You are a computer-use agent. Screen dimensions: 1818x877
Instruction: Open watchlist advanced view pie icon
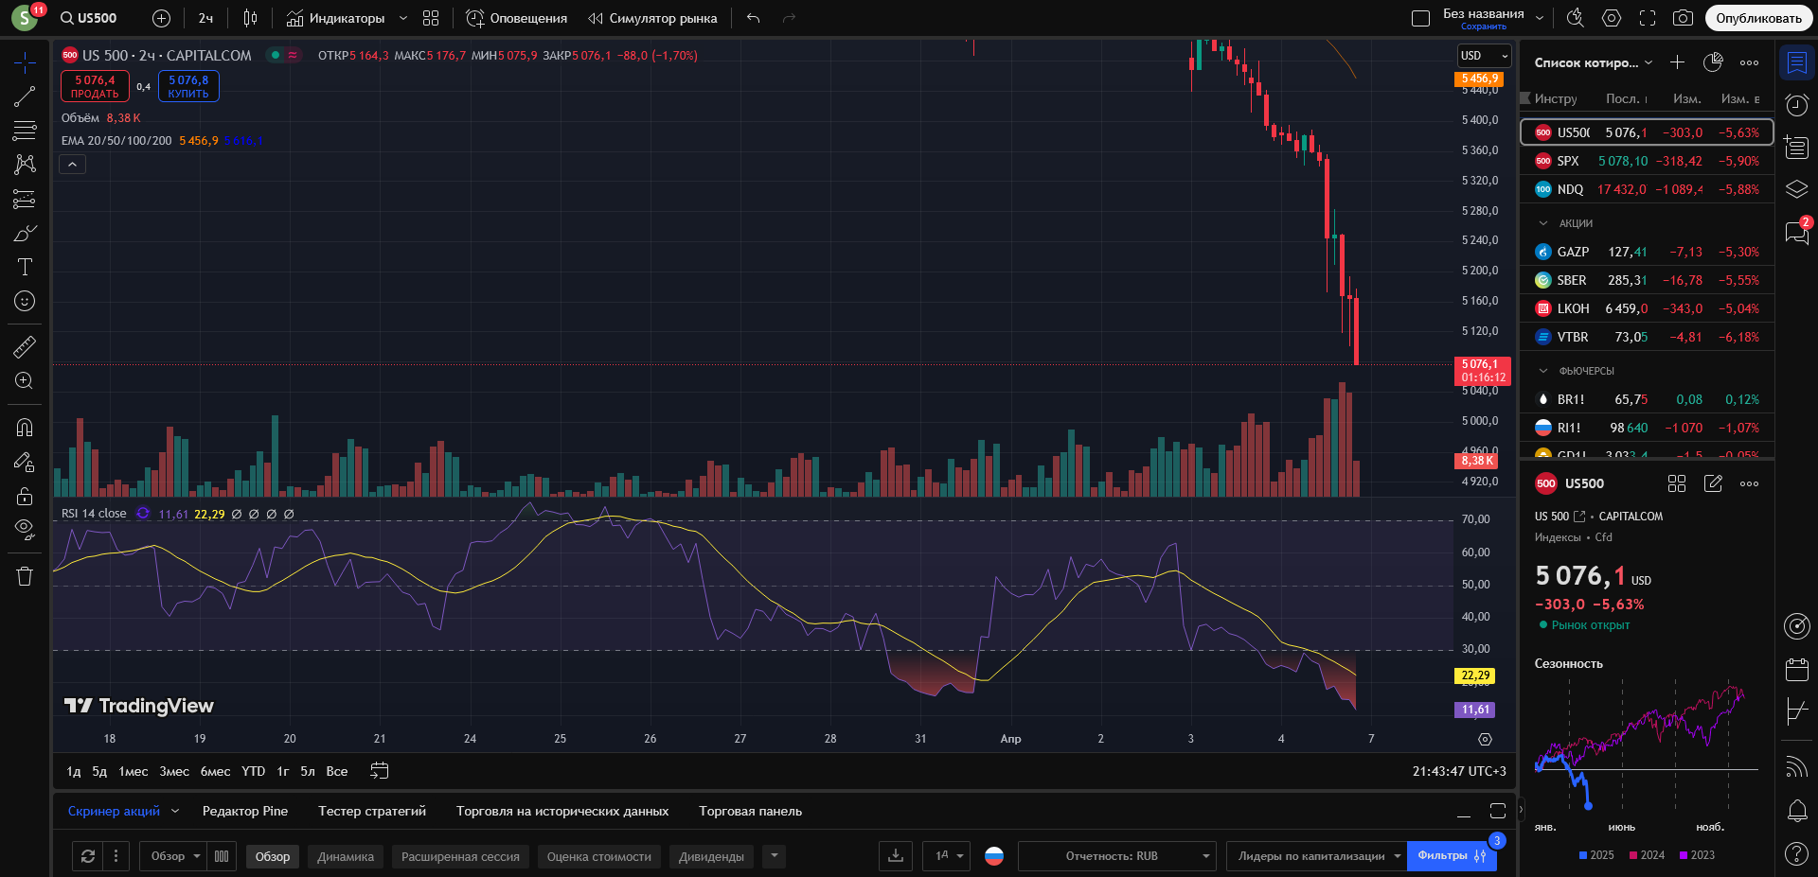tap(1713, 62)
